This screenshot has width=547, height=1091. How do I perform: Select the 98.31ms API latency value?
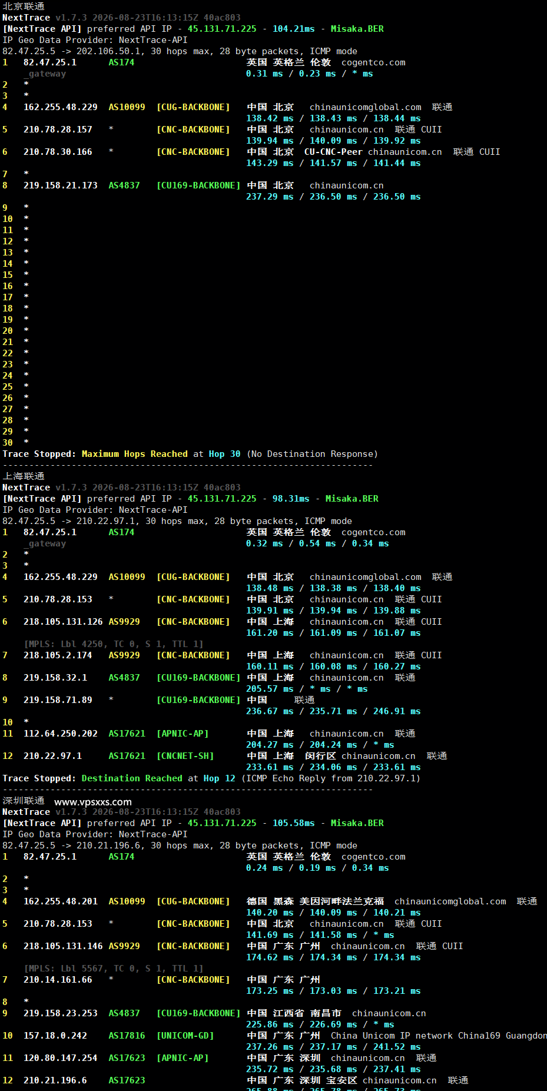291,499
